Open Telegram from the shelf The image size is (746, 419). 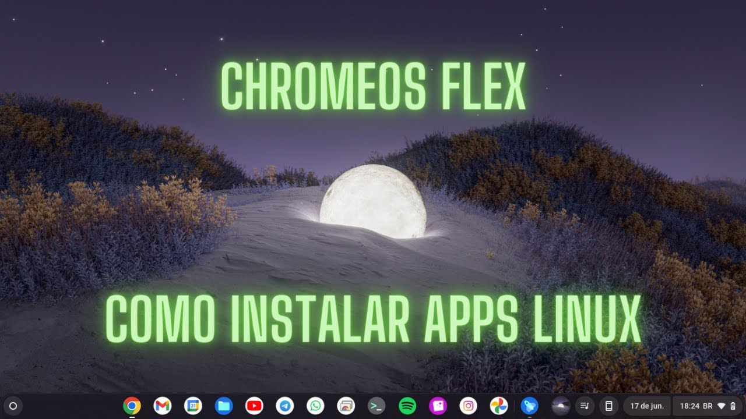[x=285, y=406]
